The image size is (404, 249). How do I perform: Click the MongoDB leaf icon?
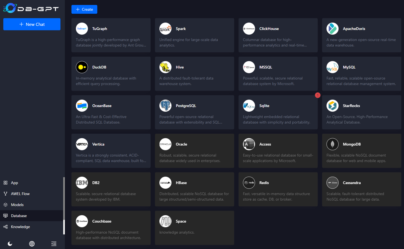tap(333, 144)
